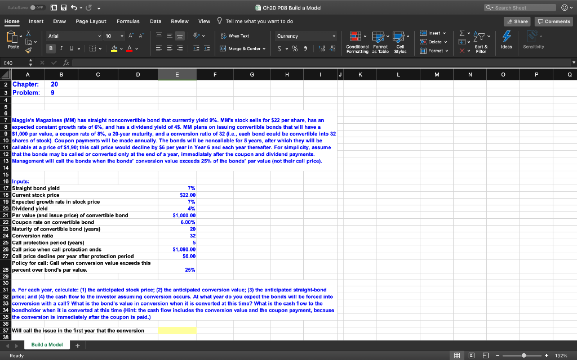Apply bold formatting from the ribbon
The image size is (577, 360).
click(51, 47)
